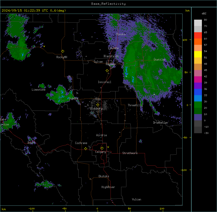Click the Louise label at the map edge
This screenshot has height=212, width=217.
[5, 124]
